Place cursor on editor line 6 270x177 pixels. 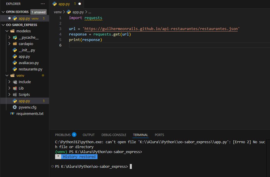coord(169,45)
